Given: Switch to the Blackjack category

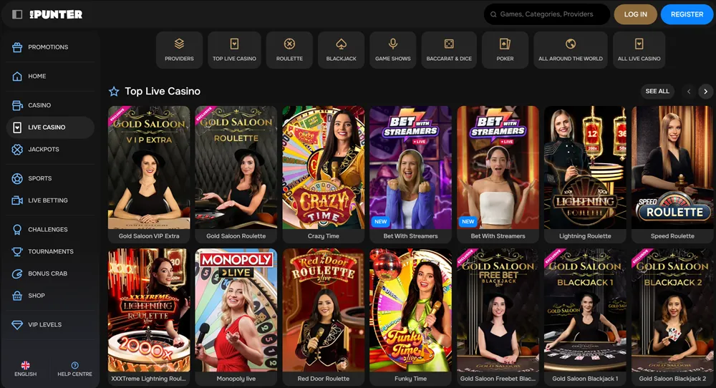Looking at the screenshot, I should click(x=341, y=50).
